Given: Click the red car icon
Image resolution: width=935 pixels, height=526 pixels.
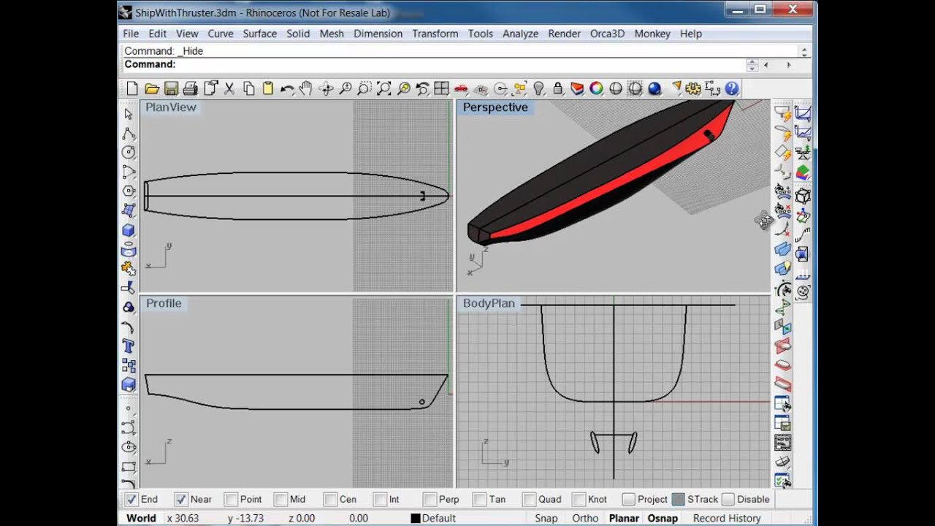Looking at the screenshot, I should click(461, 88).
